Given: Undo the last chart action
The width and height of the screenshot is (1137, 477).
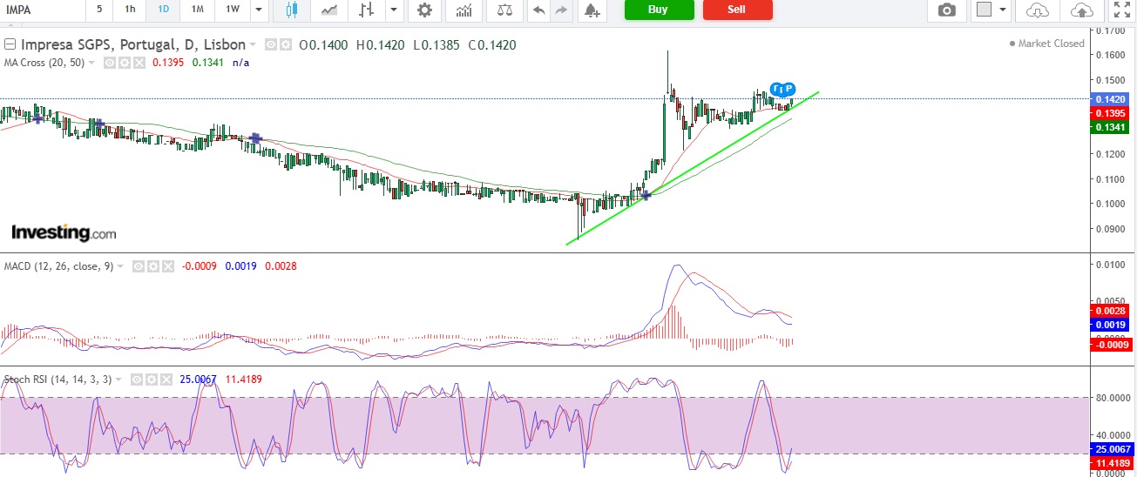Looking at the screenshot, I should [x=538, y=10].
